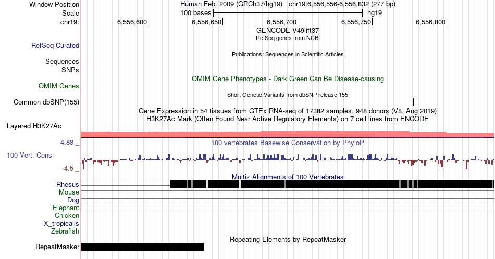Click the SNPs track label

(70, 70)
